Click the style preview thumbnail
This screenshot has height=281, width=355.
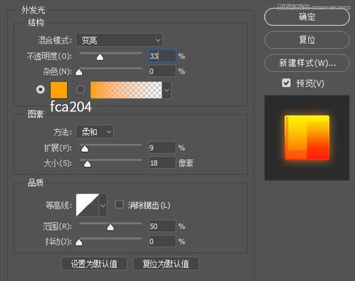[307, 138]
